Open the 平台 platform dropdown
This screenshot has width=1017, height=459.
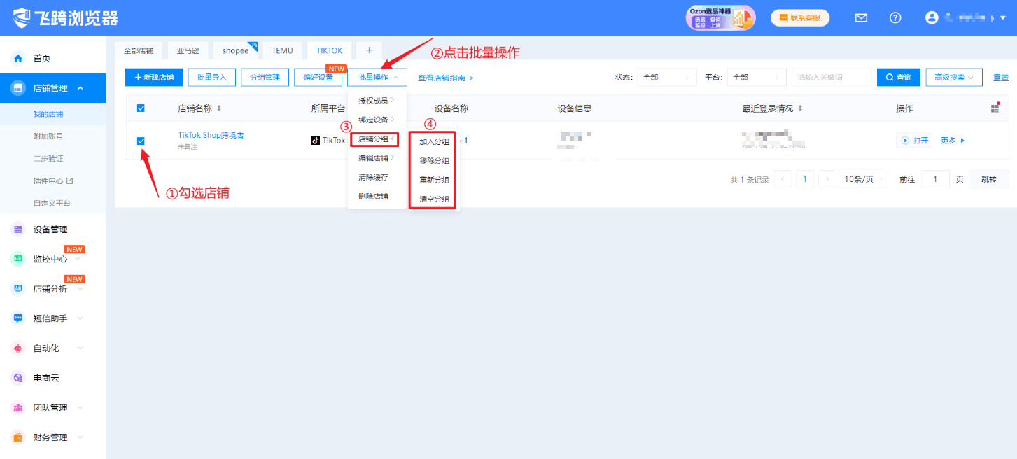[x=756, y=78]
